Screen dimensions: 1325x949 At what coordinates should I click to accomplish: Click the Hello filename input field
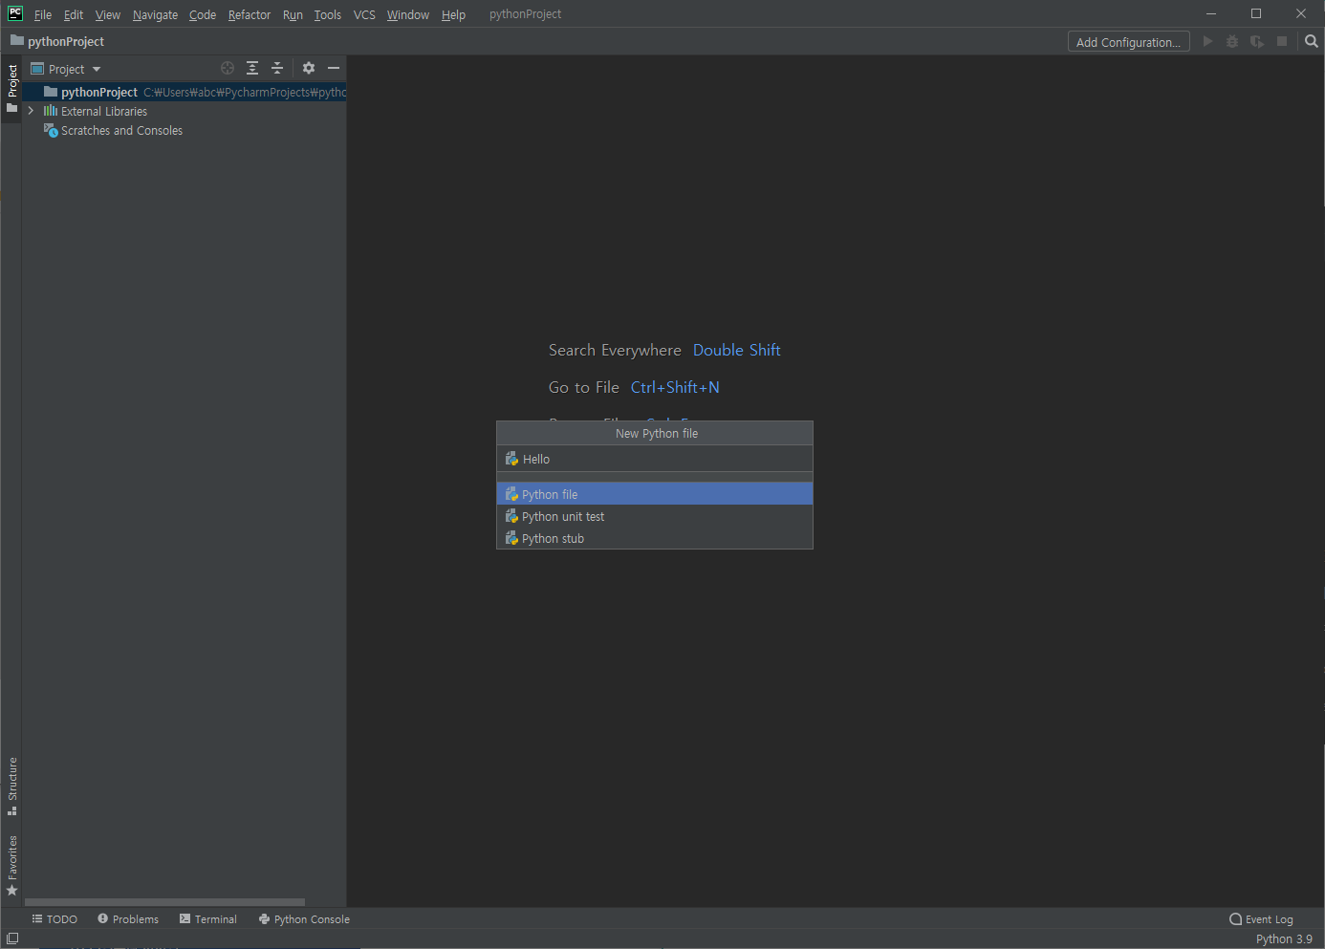pos(655,459)
